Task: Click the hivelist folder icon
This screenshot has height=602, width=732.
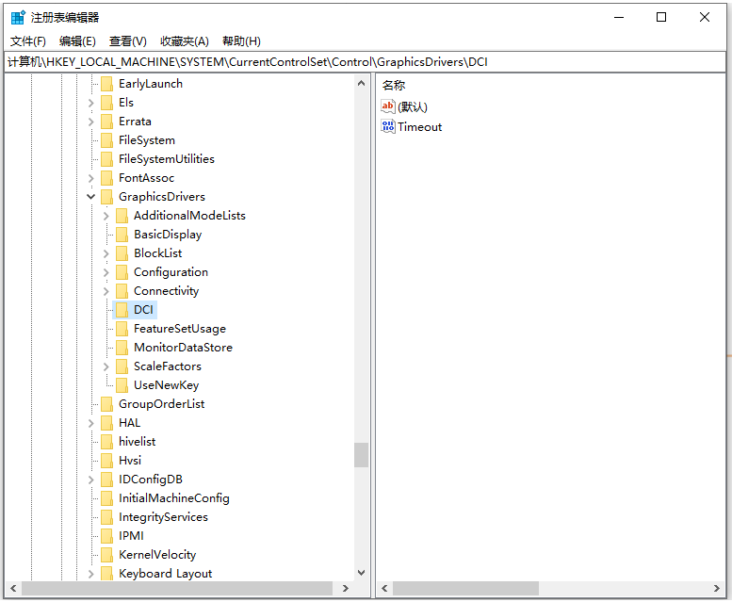Action: click(106, 442)
